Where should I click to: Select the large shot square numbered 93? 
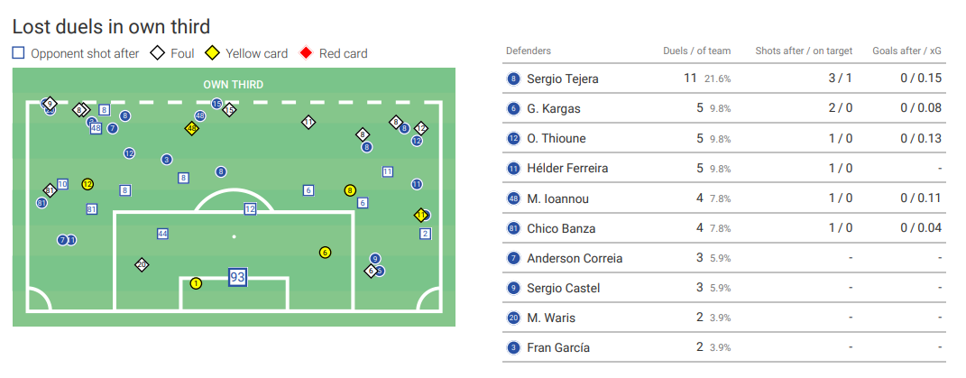(237, 278)
